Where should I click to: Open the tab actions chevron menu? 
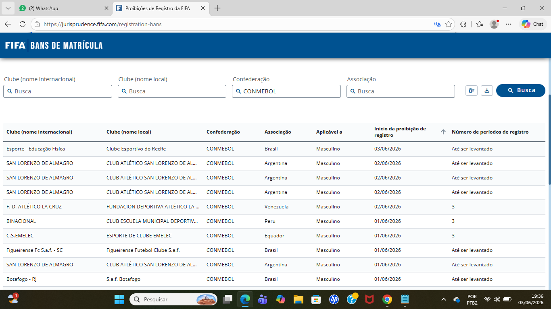click(8, 8)
